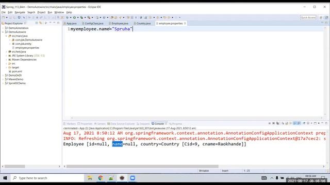Image resolution: width=330 pixels, height=185 pixels.
Task: Maximize the editor area
Action: pyautogui.click(x=326, y=23)
